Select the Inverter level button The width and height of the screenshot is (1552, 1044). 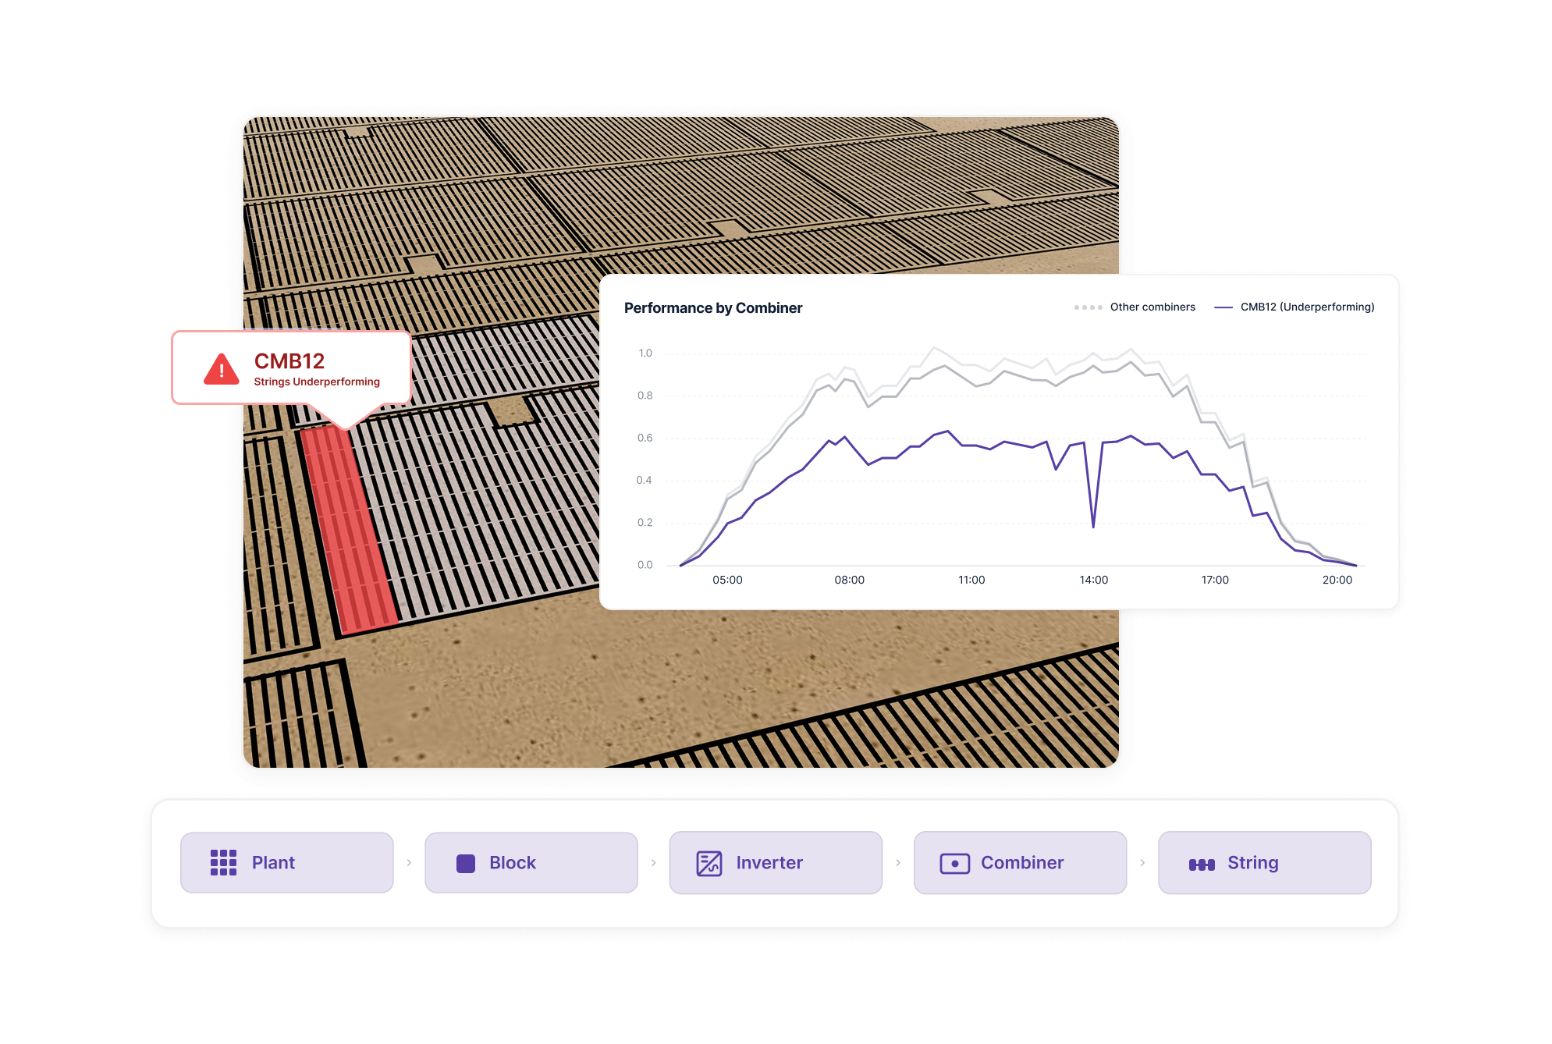[x=776, y=862]
